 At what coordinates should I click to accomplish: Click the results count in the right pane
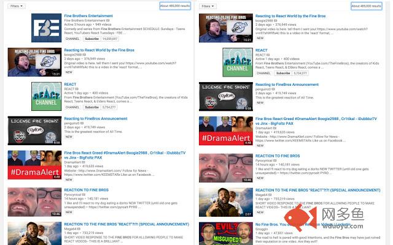[x=367, y=6]
